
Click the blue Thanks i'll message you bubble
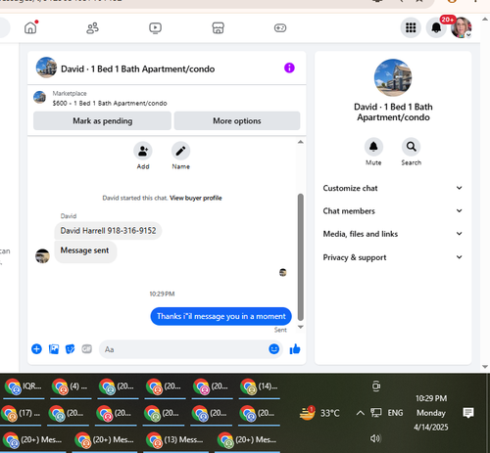pyautogui.click(x=221, y=316)
